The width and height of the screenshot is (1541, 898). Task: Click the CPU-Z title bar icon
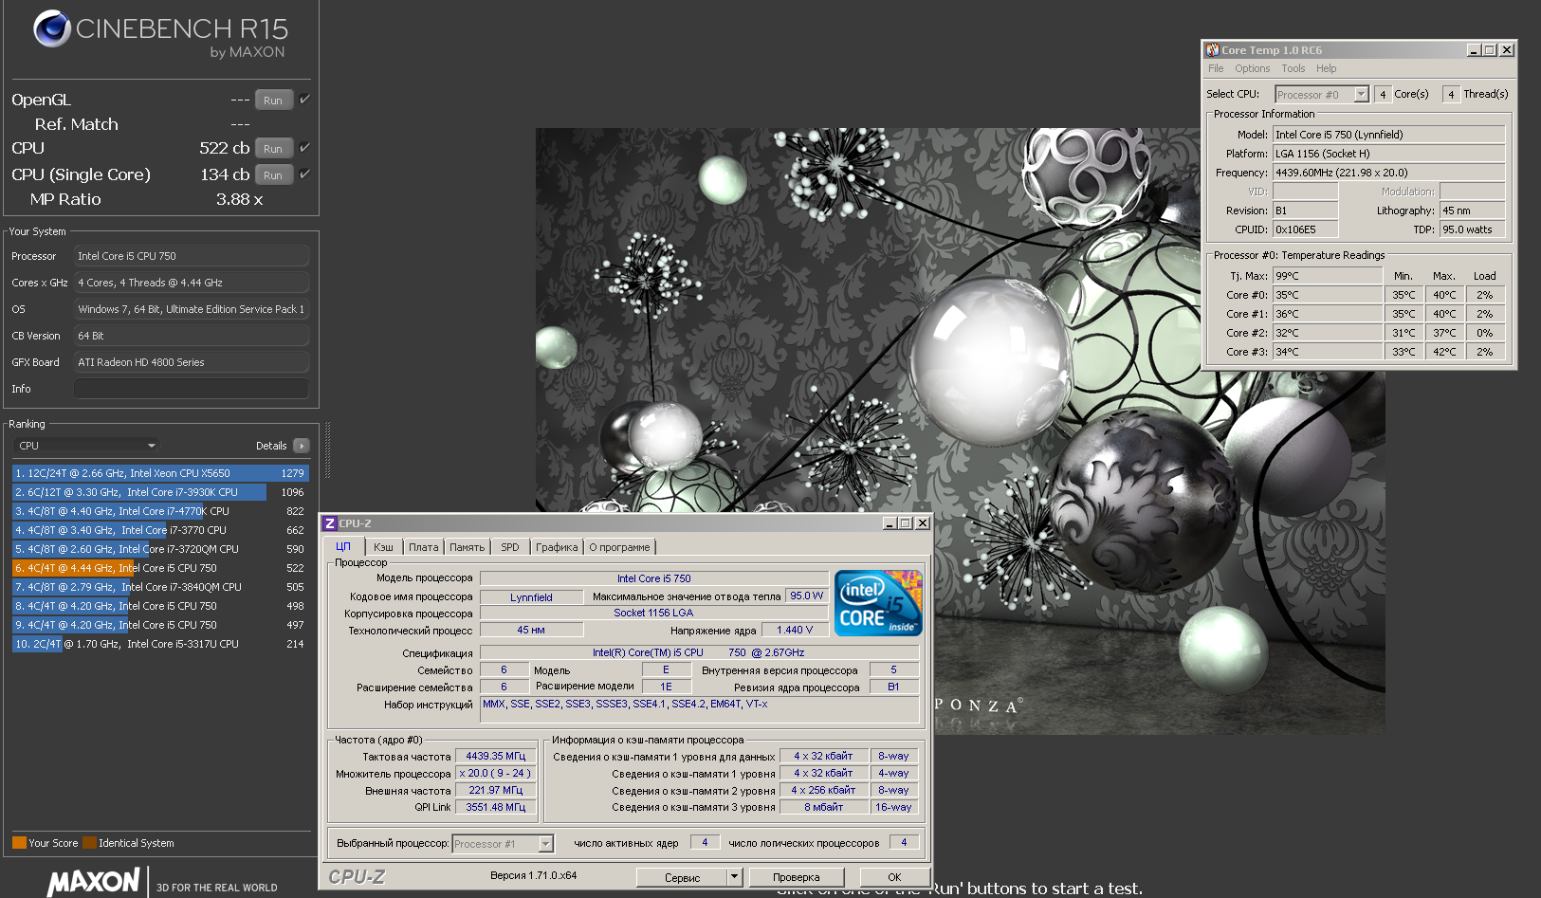[330, 523]
